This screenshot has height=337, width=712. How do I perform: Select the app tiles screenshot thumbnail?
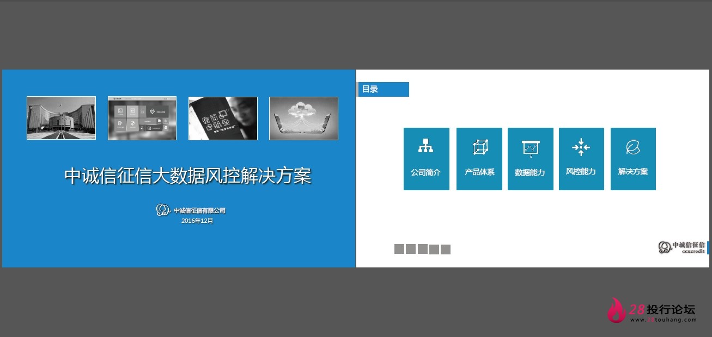tap(142, 118)
